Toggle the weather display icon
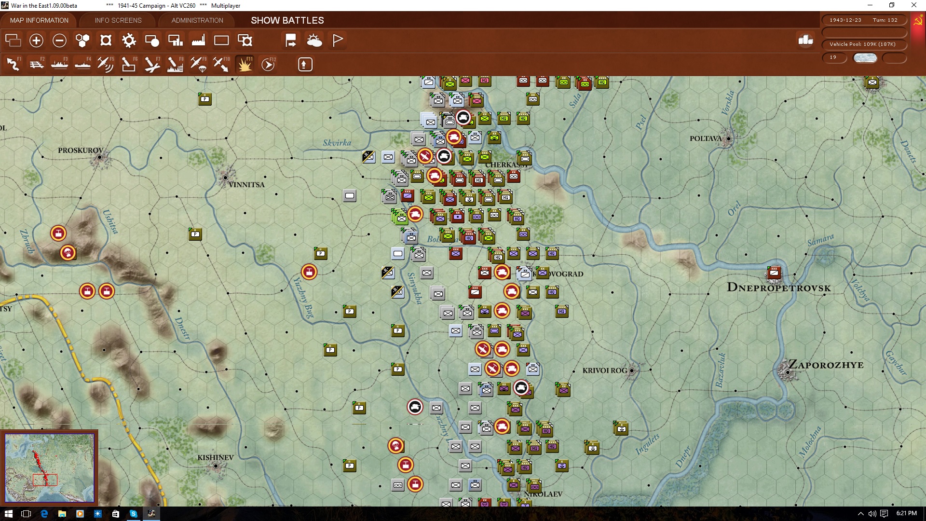This screenshot has width=926, height=521. point(314,41)
